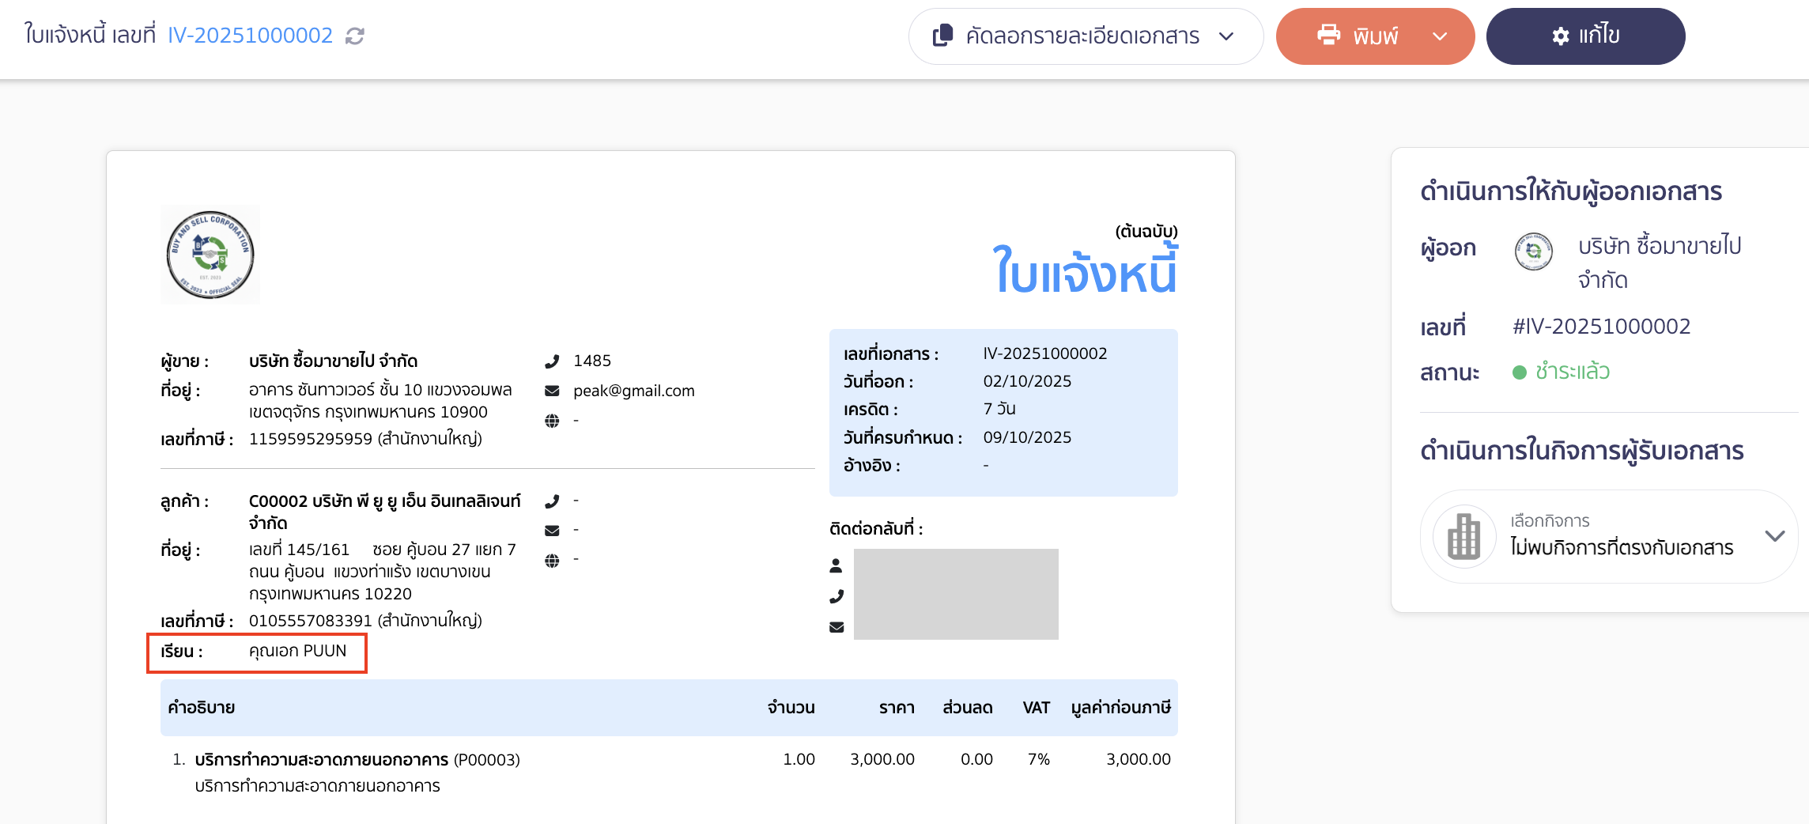Click the company seal logo on the invoice
Viewport: 1809px width, 824px height.
[x=210, y=255]
